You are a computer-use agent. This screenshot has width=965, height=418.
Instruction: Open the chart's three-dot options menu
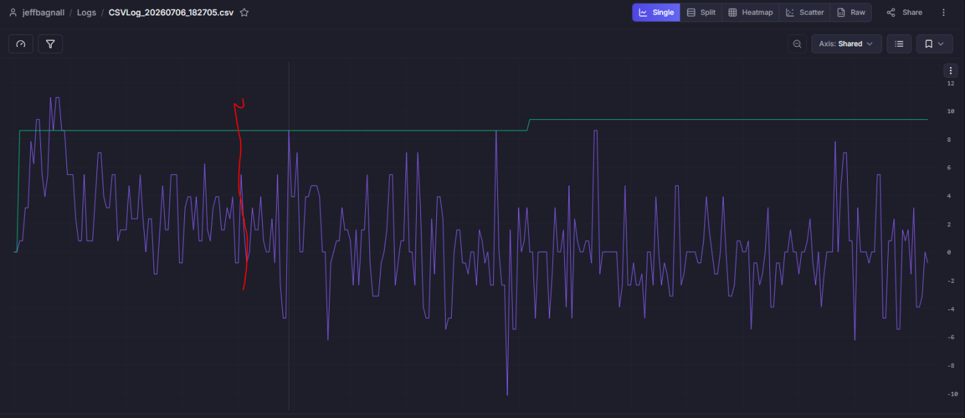click(x=950, y=70)
